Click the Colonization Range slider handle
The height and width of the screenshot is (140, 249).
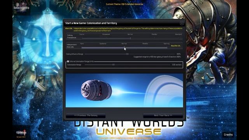click(113, 65)
